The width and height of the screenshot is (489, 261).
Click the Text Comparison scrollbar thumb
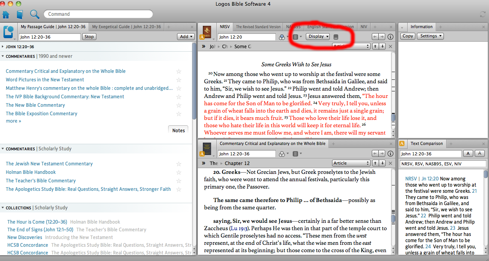(x=486, y=174)
